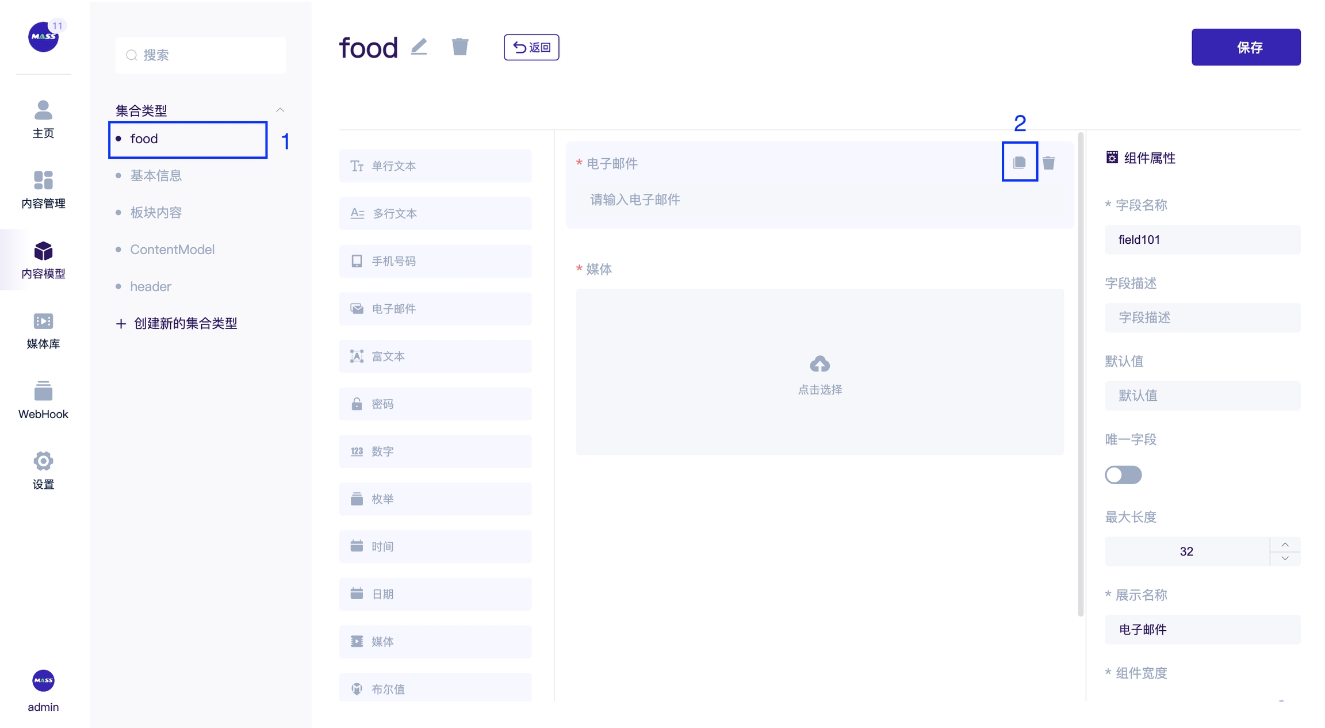Click the 保存 button
The height and width of the screenshot is (728, 1325).
(x=1246, y=47)
